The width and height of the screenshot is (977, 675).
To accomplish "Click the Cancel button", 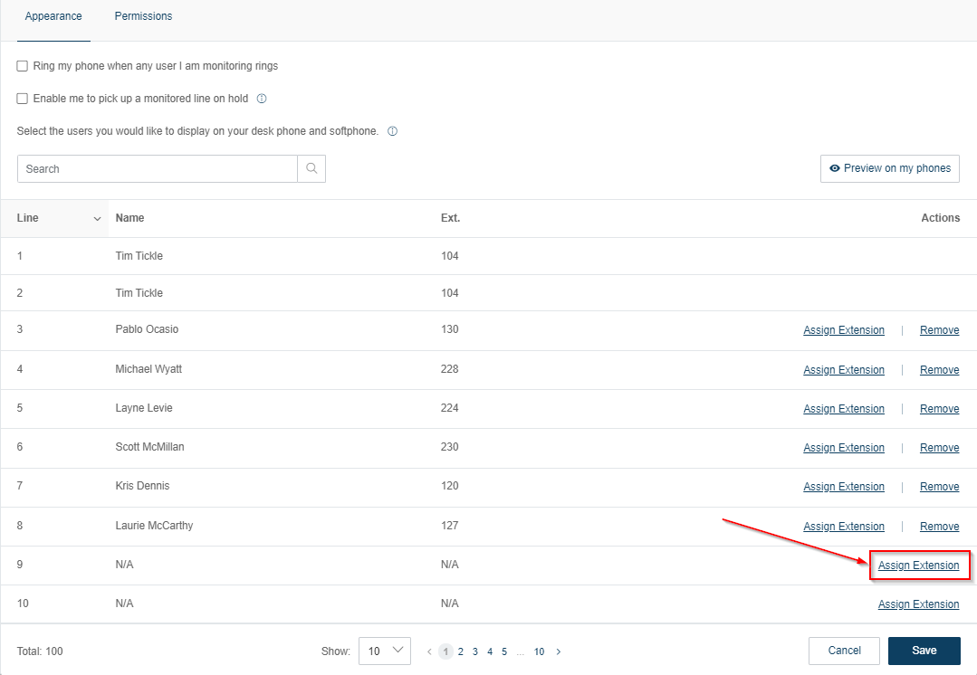I will click(844, 651).
